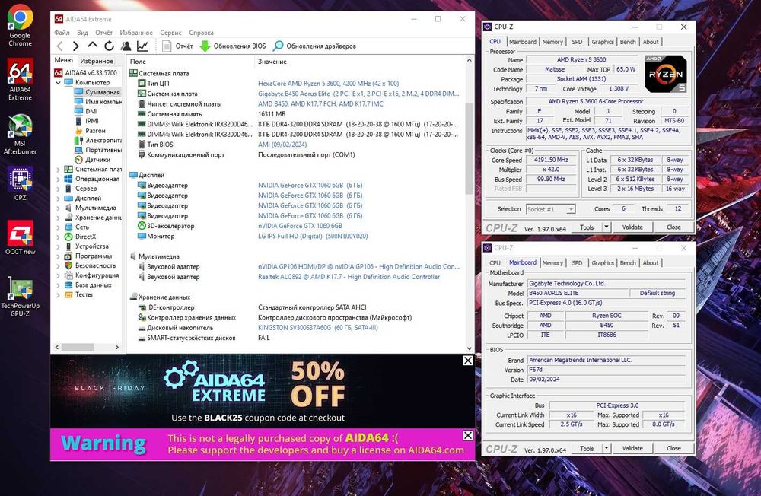Open Tools dropdown arrow in upper CPU-Z
The height and width of the screenshot is (496, 761).
[x=607, y=227]
